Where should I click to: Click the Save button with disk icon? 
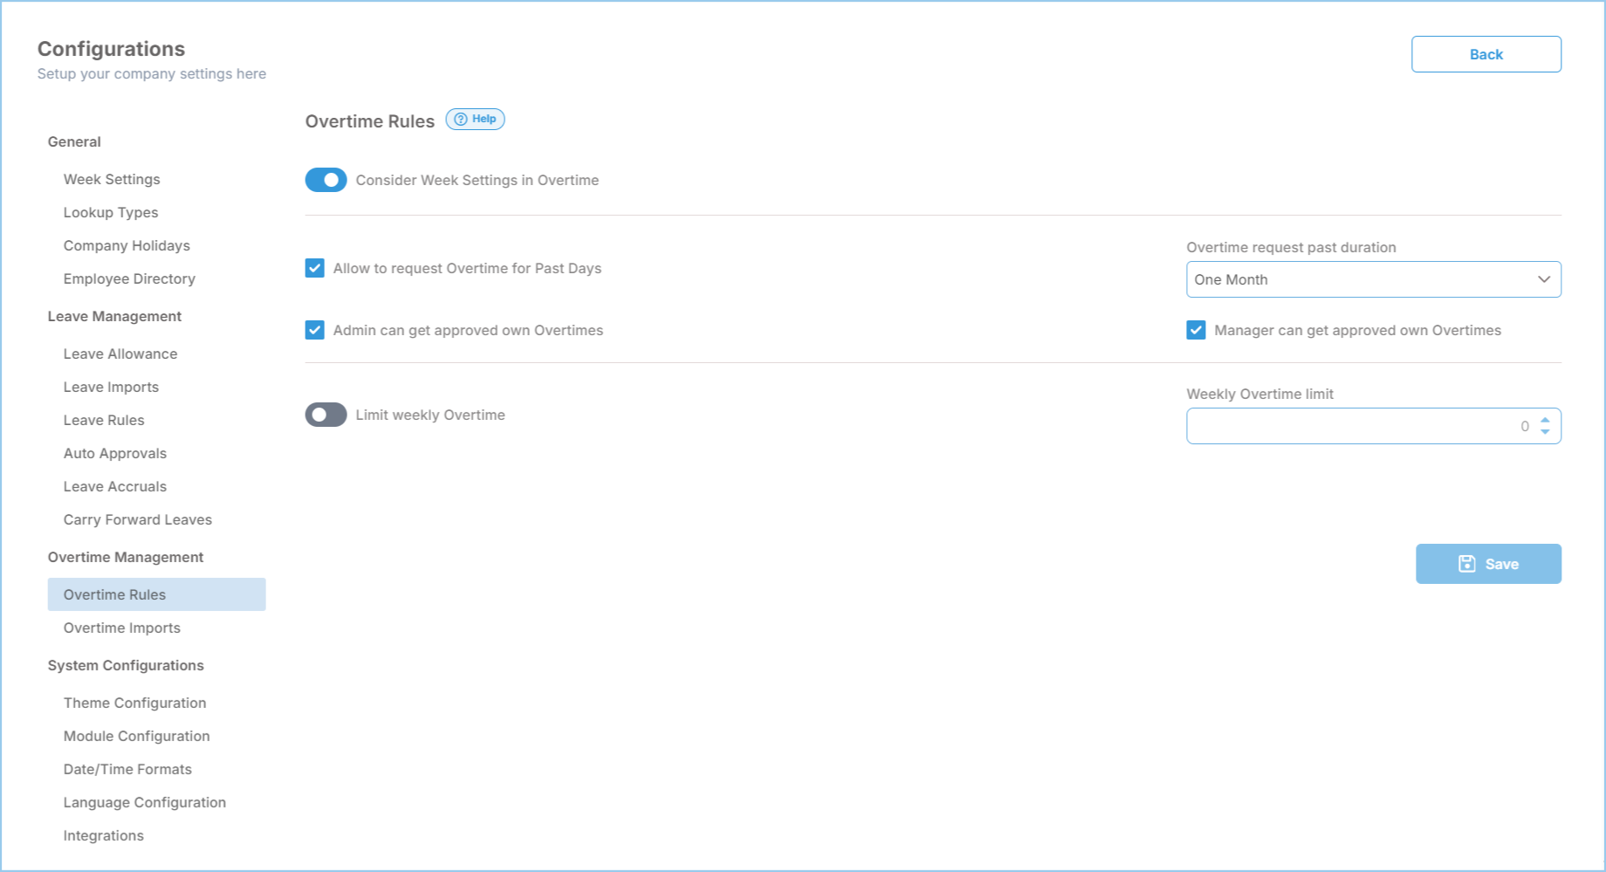coord(1487,564)
